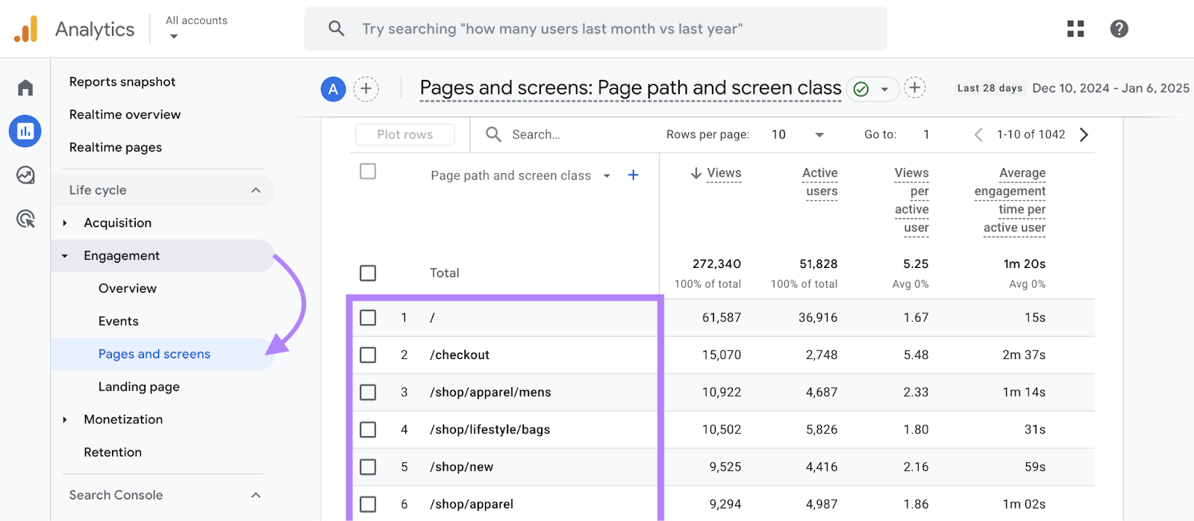This screenshot has height=521, width=1194.
Task: Open Landing page report
Action: [139, 387]
